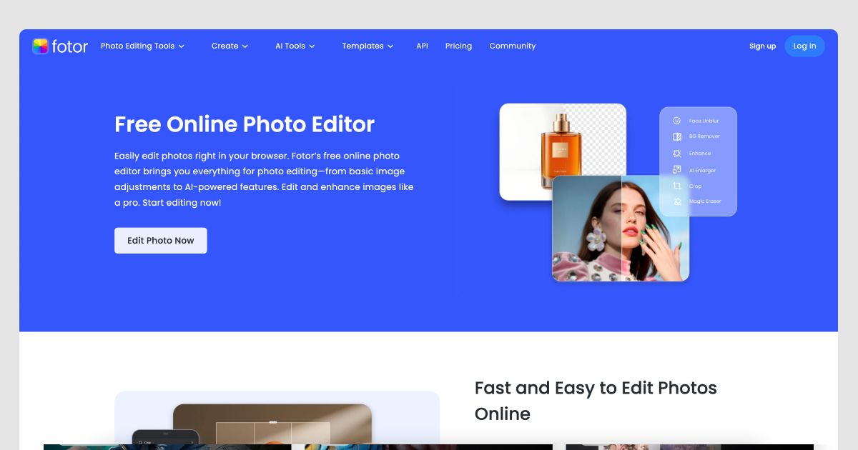Screen dimensions: 858x450
Task: Open the Create dropdown menu
Action: pos(230,46)
